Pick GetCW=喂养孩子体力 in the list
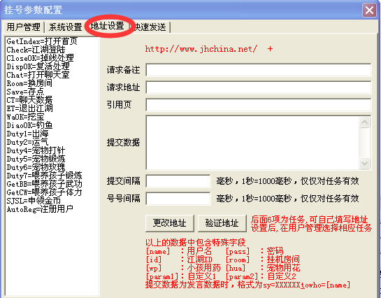The image size is (381, 298). pyautogui.click(x=44, y=192)
